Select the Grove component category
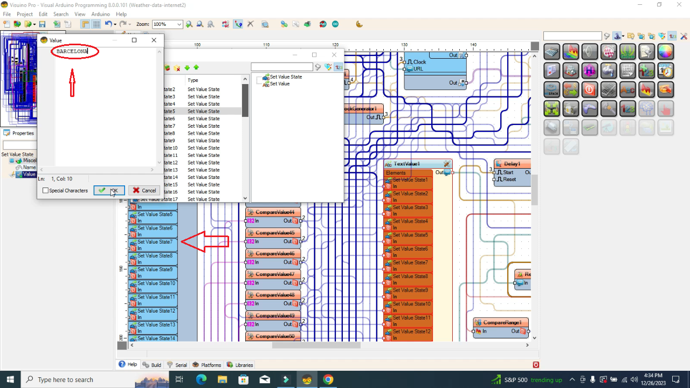 627,52
